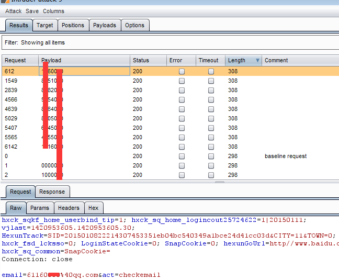
Task: Select result row with request 5565
Action: (x=171, y=137)
